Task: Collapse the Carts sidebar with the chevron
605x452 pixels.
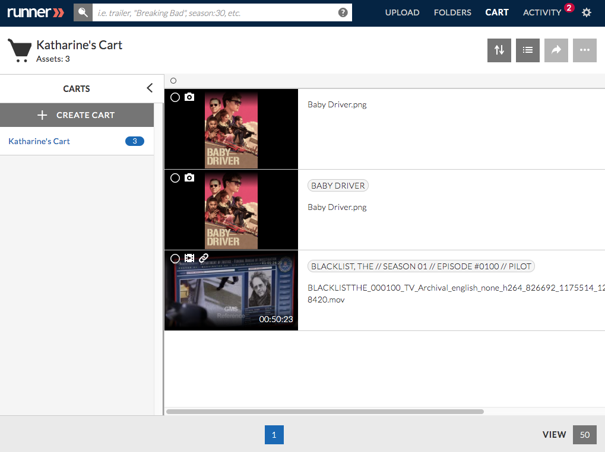Action: click(150, 88)
